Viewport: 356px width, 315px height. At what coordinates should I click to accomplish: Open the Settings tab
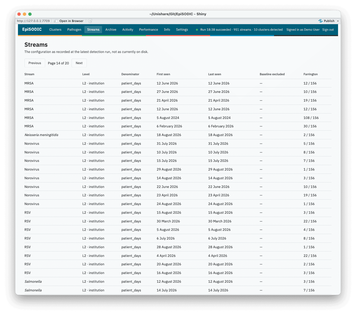pyautogui.click(x=182, y=30)
